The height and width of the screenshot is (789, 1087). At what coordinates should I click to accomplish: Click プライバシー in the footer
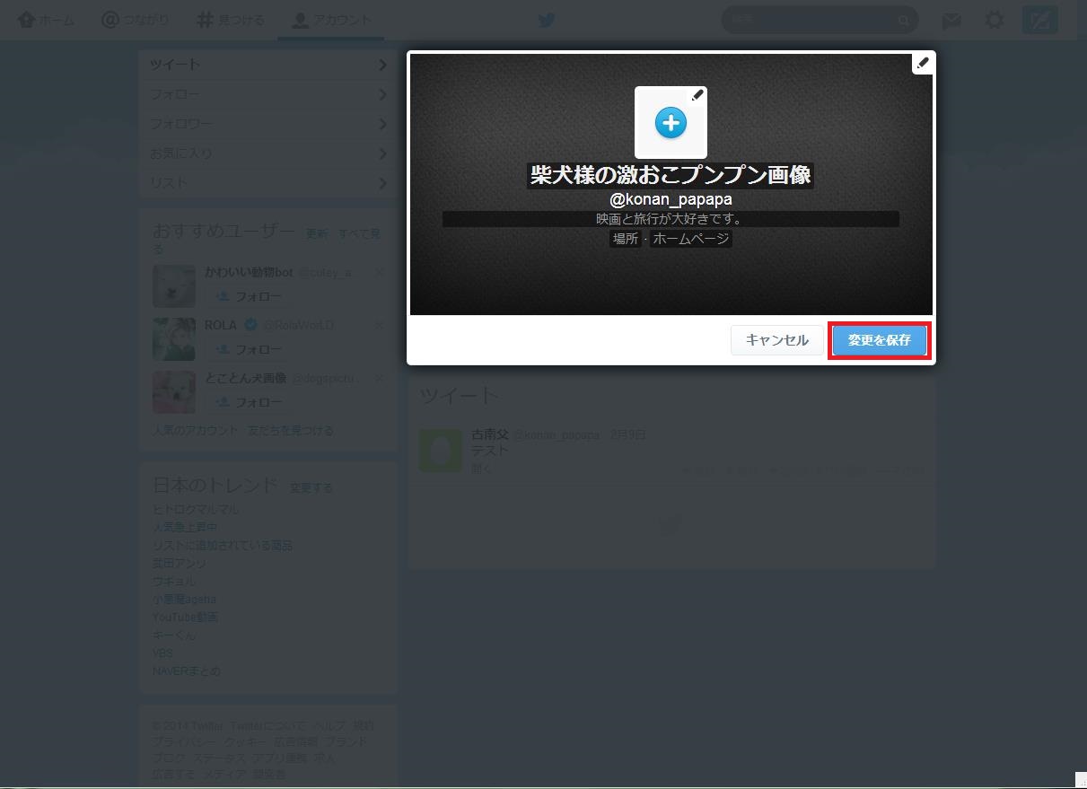pyautogui.click(x=184, y=741)
